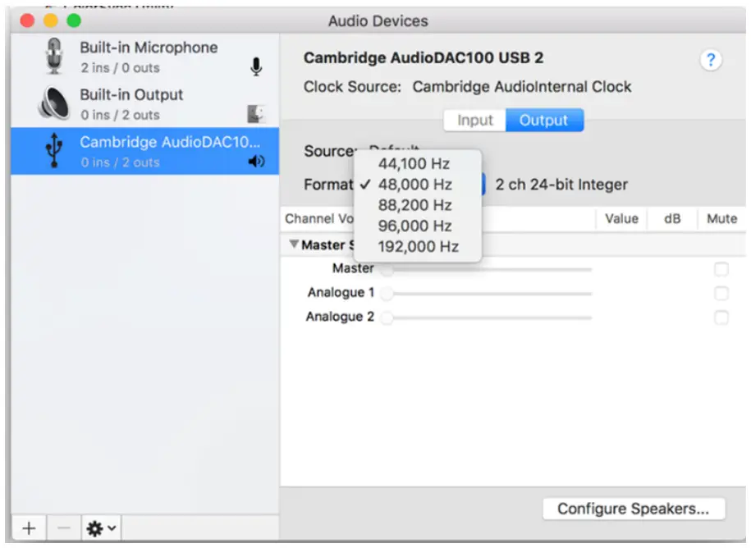Check the Analogue 2 mute box
This screenshot has width=751, height=548.
click(x=721, y=317)
